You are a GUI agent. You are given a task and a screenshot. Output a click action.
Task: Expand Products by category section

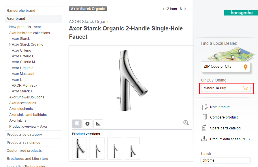[x=24, y=135]
